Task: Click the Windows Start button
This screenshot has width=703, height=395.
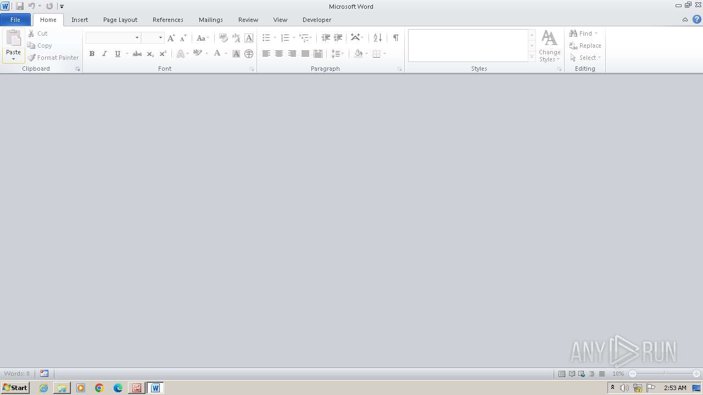Action: [x=15, y=388]
